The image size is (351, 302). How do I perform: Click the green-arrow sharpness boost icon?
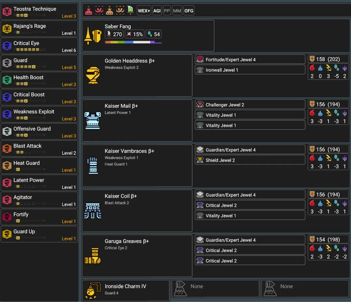[x=130, y=10]
